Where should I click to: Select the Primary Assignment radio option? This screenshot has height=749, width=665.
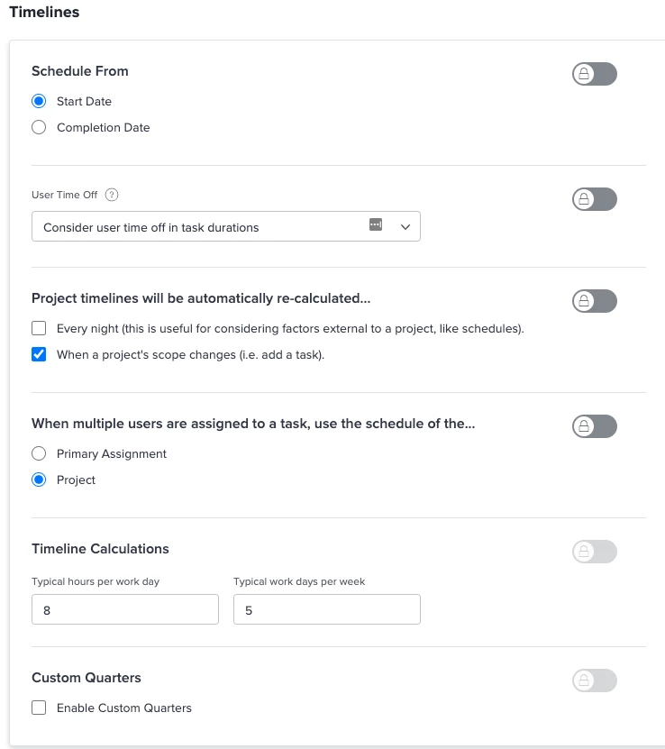39,453
